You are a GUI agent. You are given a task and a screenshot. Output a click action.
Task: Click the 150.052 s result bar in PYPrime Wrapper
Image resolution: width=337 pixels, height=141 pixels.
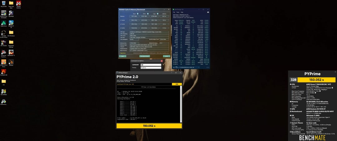pyautogui.click(x=149, y=126)
